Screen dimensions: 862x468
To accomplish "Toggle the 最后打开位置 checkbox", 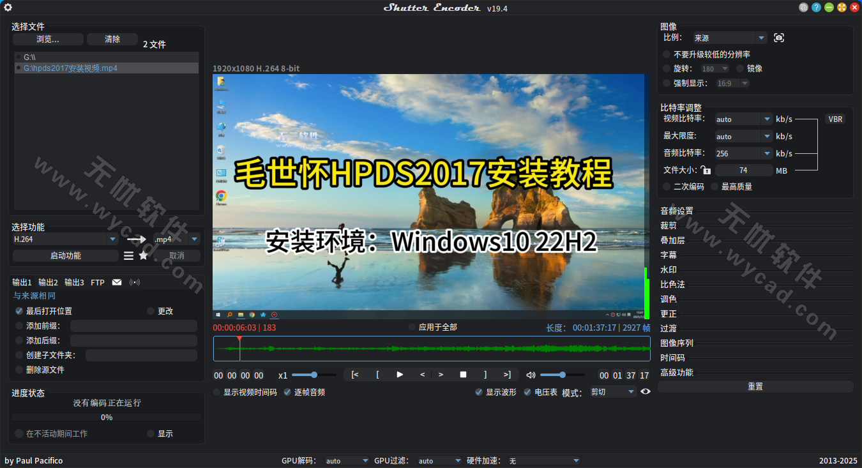I will pos(19,311).
